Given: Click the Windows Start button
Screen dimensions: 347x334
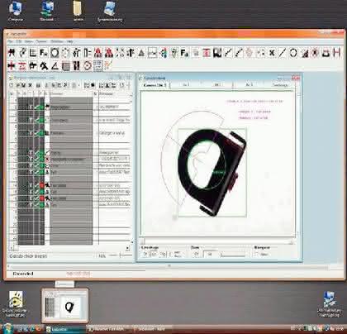Looking at the screenshot, I should [x=7, y=328].
